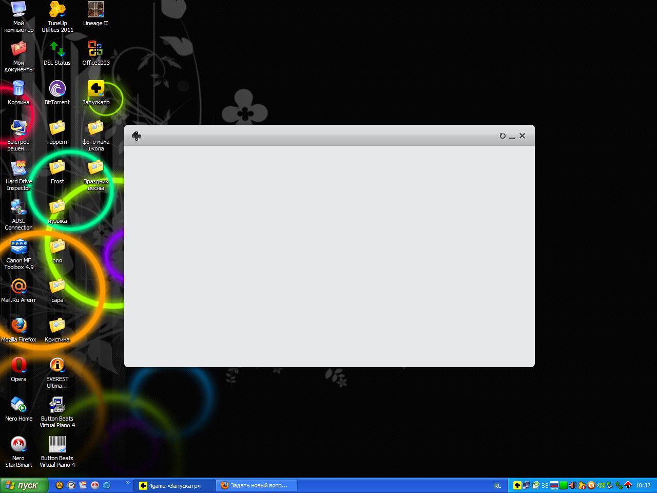Click the volume speaker icon in system tray

(x=572, y=485)
